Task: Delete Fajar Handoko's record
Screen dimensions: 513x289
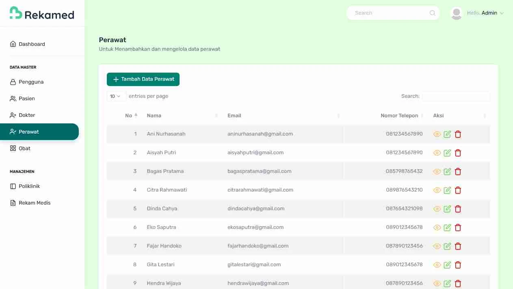Action: [458, 246]
